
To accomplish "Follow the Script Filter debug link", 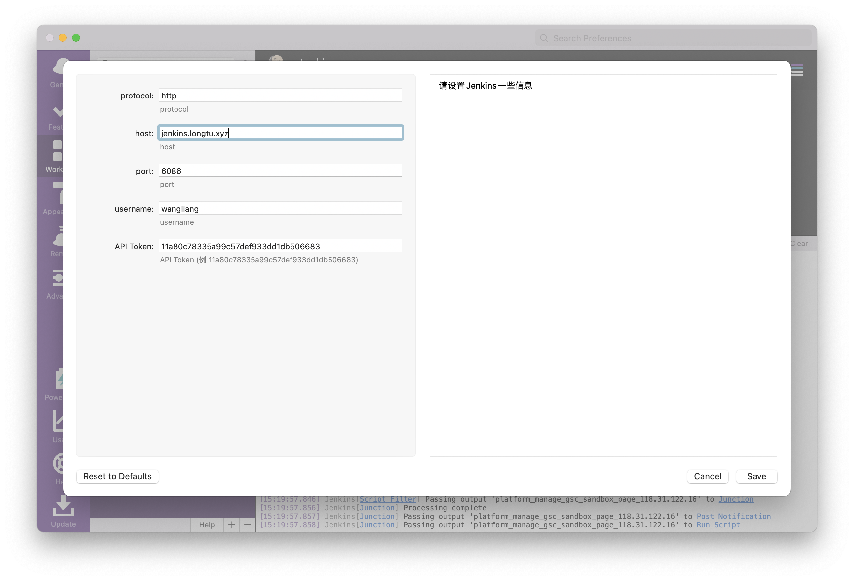I will [x=388, y=499].
